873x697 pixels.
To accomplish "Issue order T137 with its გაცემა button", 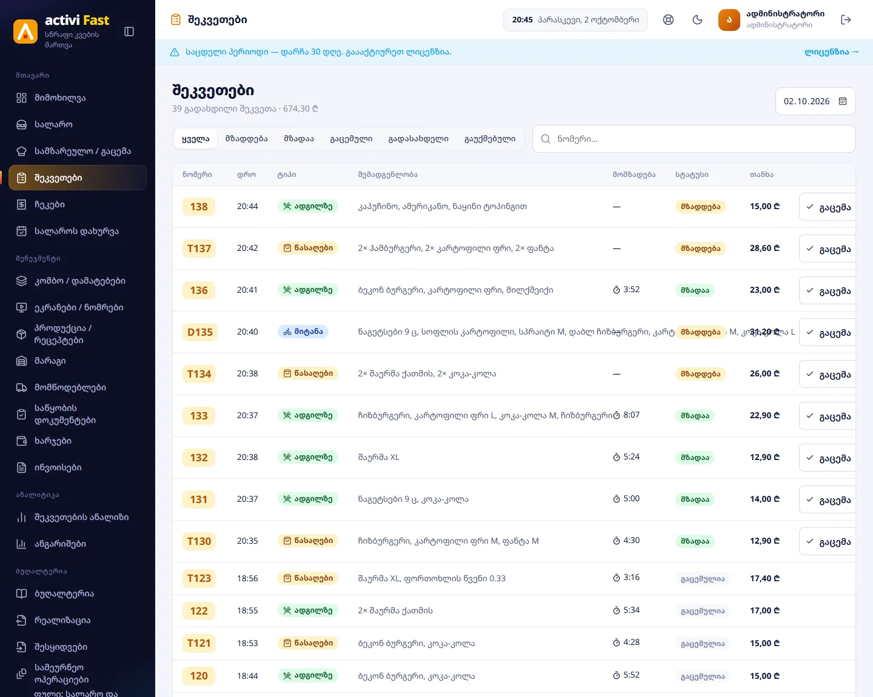I will [828, 248].
